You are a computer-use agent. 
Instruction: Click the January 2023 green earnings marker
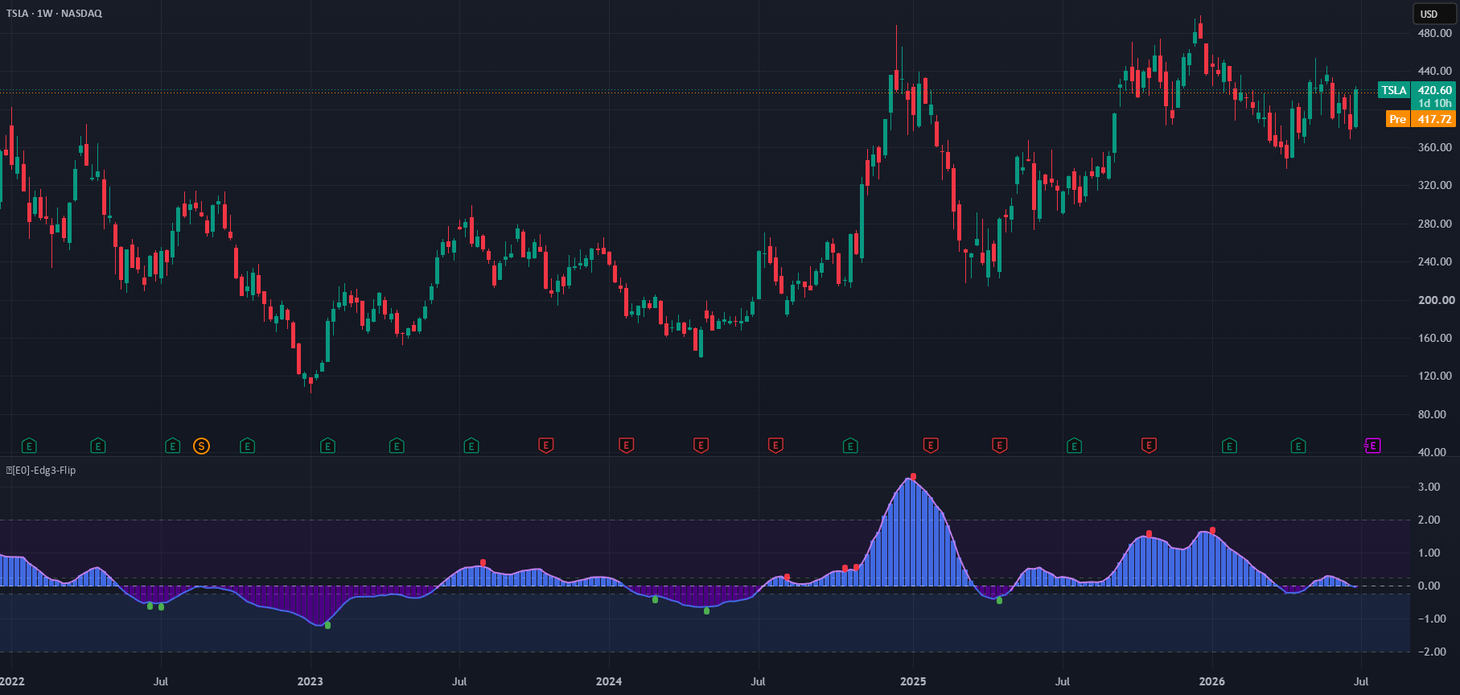327,446
